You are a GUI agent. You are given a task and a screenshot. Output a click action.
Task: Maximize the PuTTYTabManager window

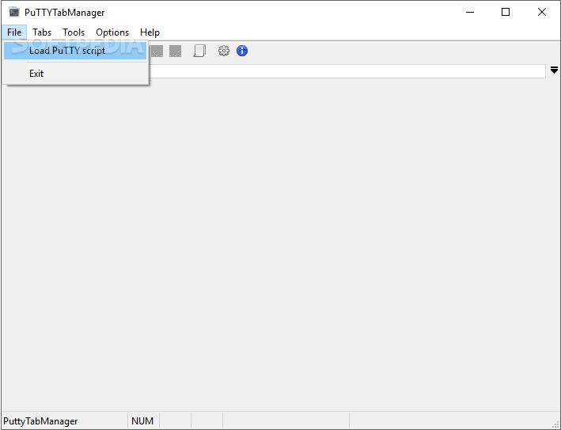point(506,12)
